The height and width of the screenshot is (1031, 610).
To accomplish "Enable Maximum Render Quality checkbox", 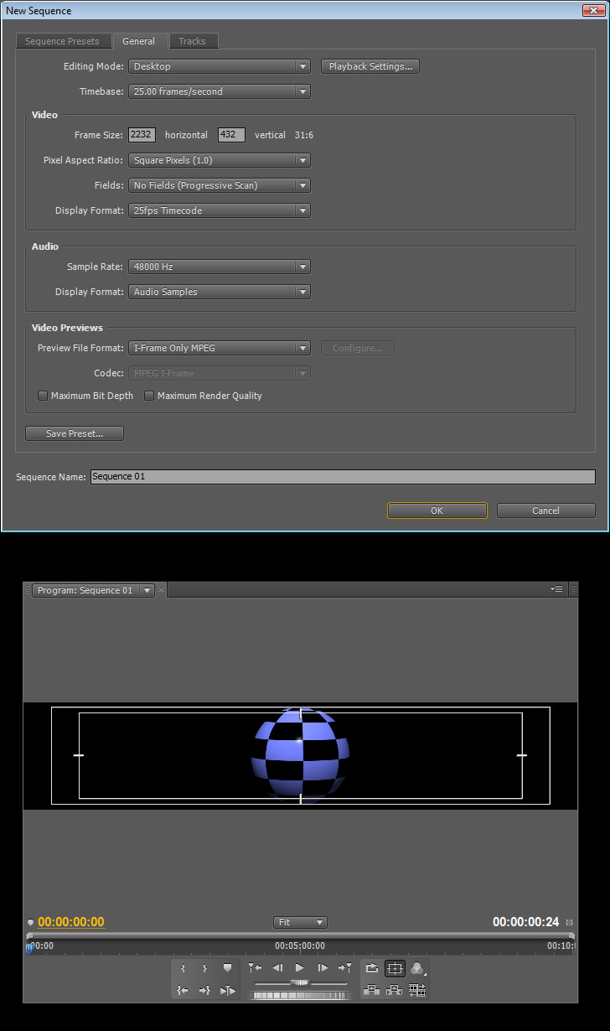I will (x=149, y=396).
